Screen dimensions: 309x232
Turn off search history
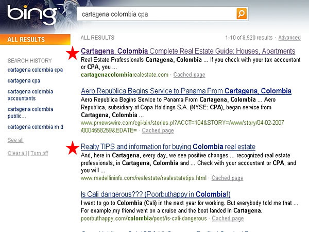click(39, 153)
